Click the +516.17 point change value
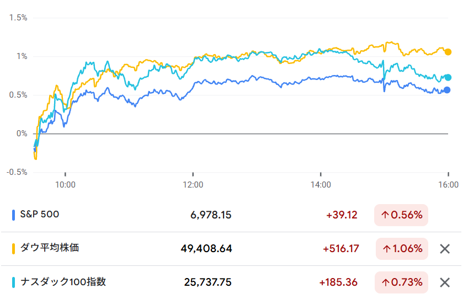Image resolution: width=463 pixels, height=299 pixels. click(340, 249)
